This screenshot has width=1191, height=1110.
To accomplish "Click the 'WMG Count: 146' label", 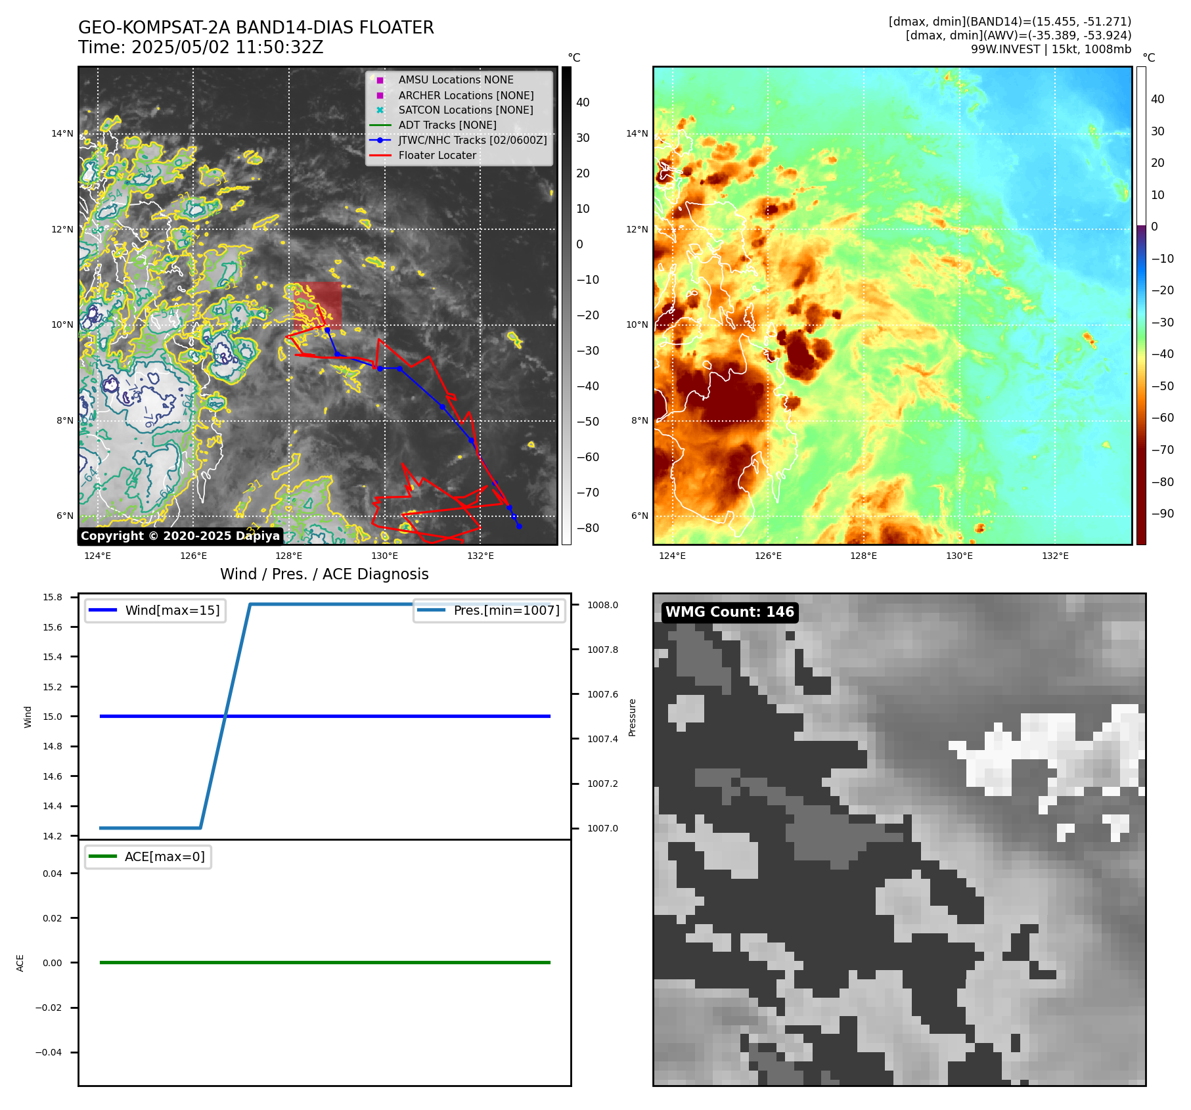I will [730, 612].
